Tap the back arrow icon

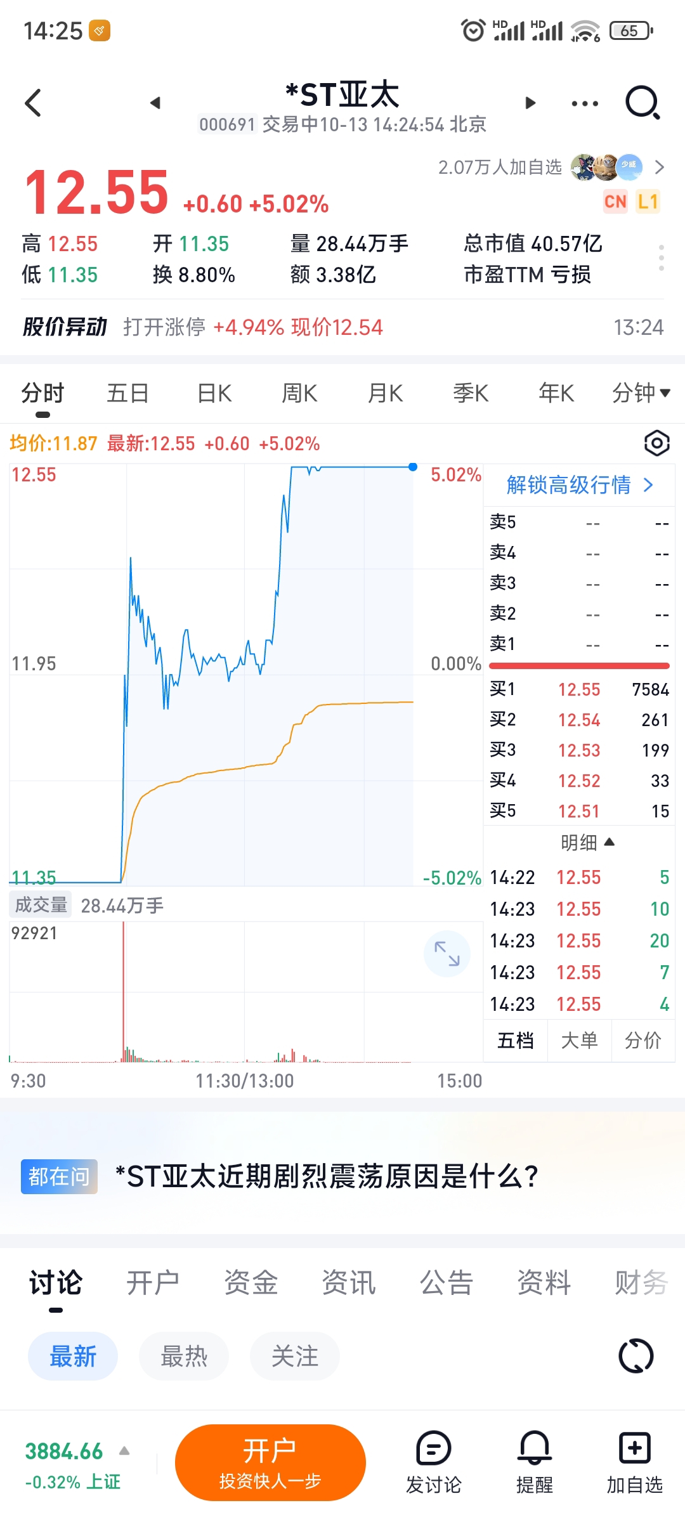tap(33, 103)
